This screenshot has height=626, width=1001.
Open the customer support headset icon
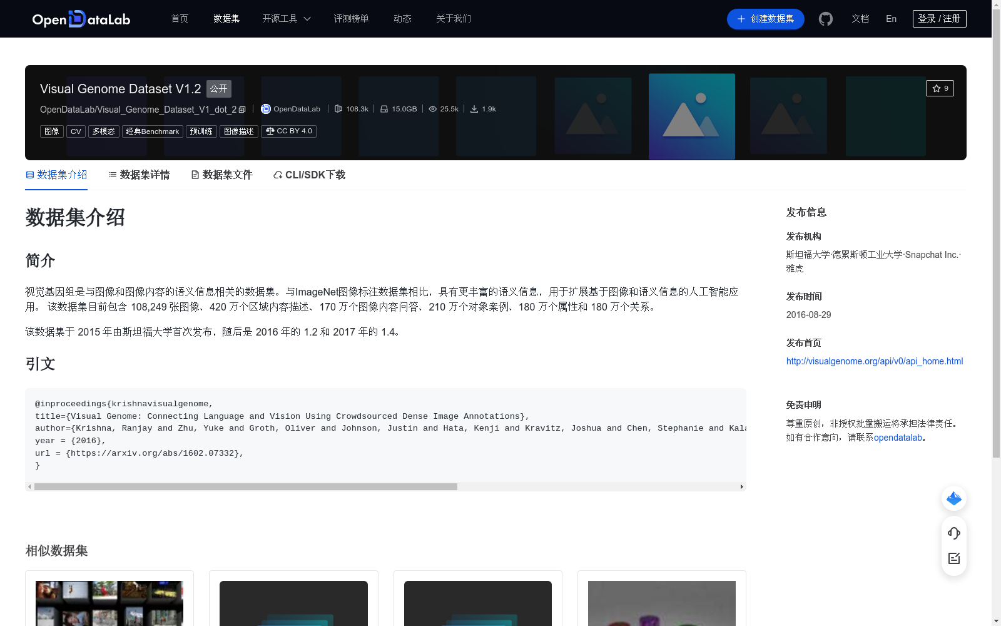click(x=954, y=533)
